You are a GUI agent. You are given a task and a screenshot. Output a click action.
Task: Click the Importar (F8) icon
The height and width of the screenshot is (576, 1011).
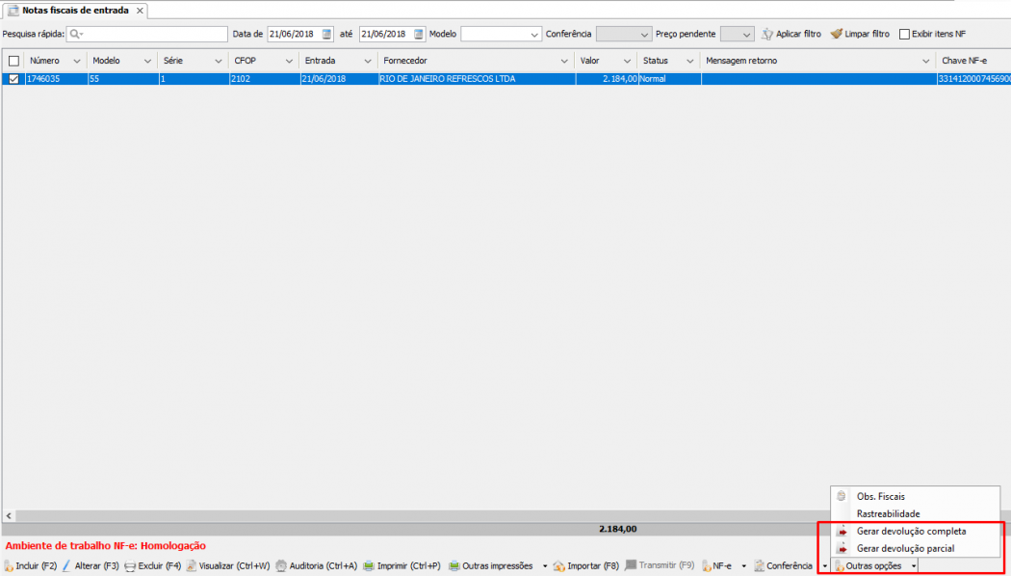(x=558, y=566)
